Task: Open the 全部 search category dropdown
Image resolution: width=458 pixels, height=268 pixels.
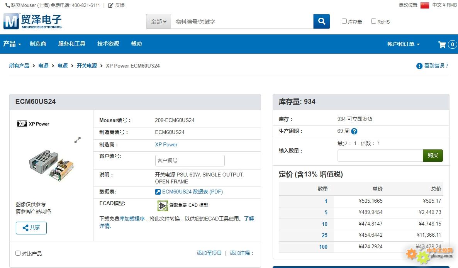Action: tap(159, 21)
